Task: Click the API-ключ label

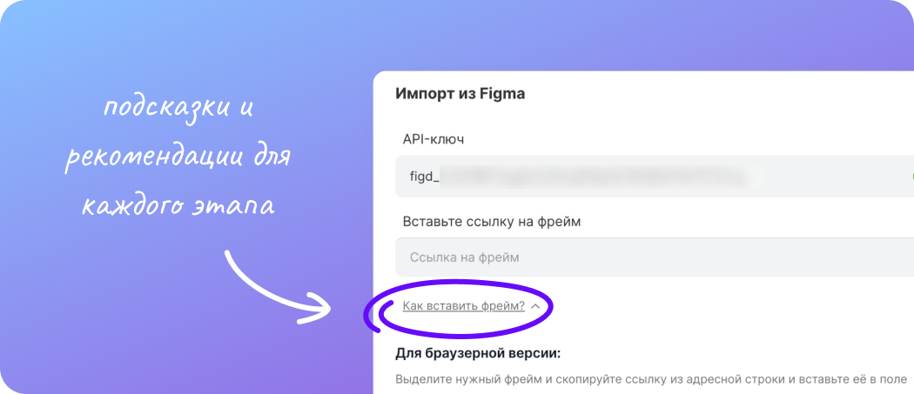Action: tap(433, 140)
